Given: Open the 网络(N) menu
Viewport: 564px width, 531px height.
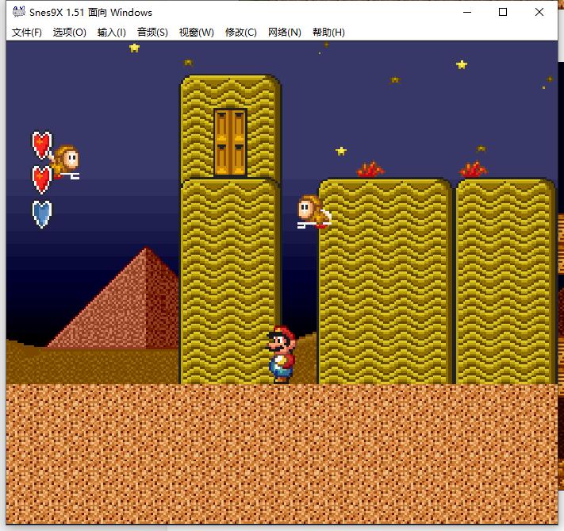Looking at the screenshot, I should point(285,33).
